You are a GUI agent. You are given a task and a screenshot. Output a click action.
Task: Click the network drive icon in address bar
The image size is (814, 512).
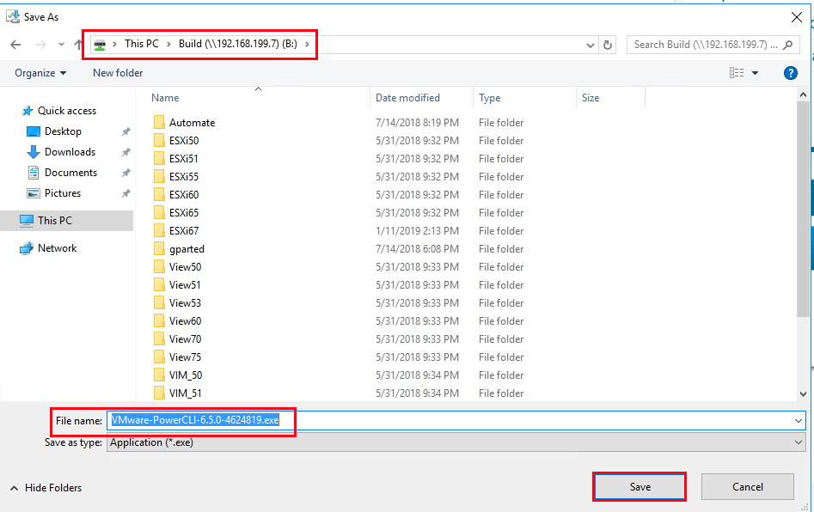(x=100, y=45)
